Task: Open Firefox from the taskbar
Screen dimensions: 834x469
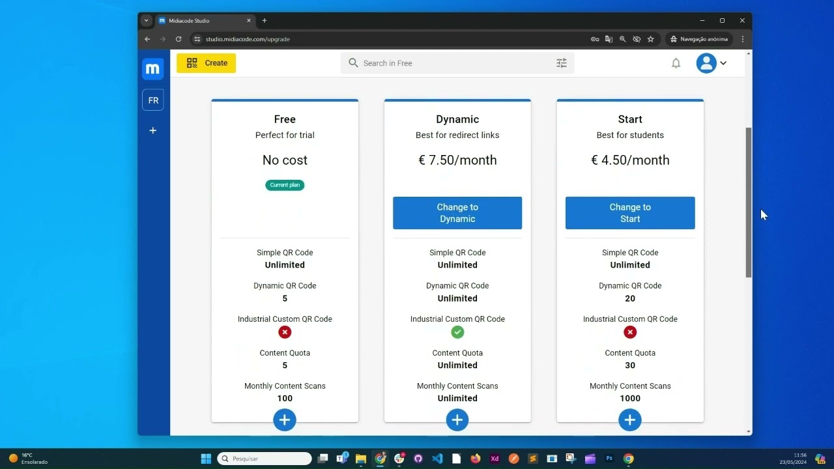Action: pos(476,459)
